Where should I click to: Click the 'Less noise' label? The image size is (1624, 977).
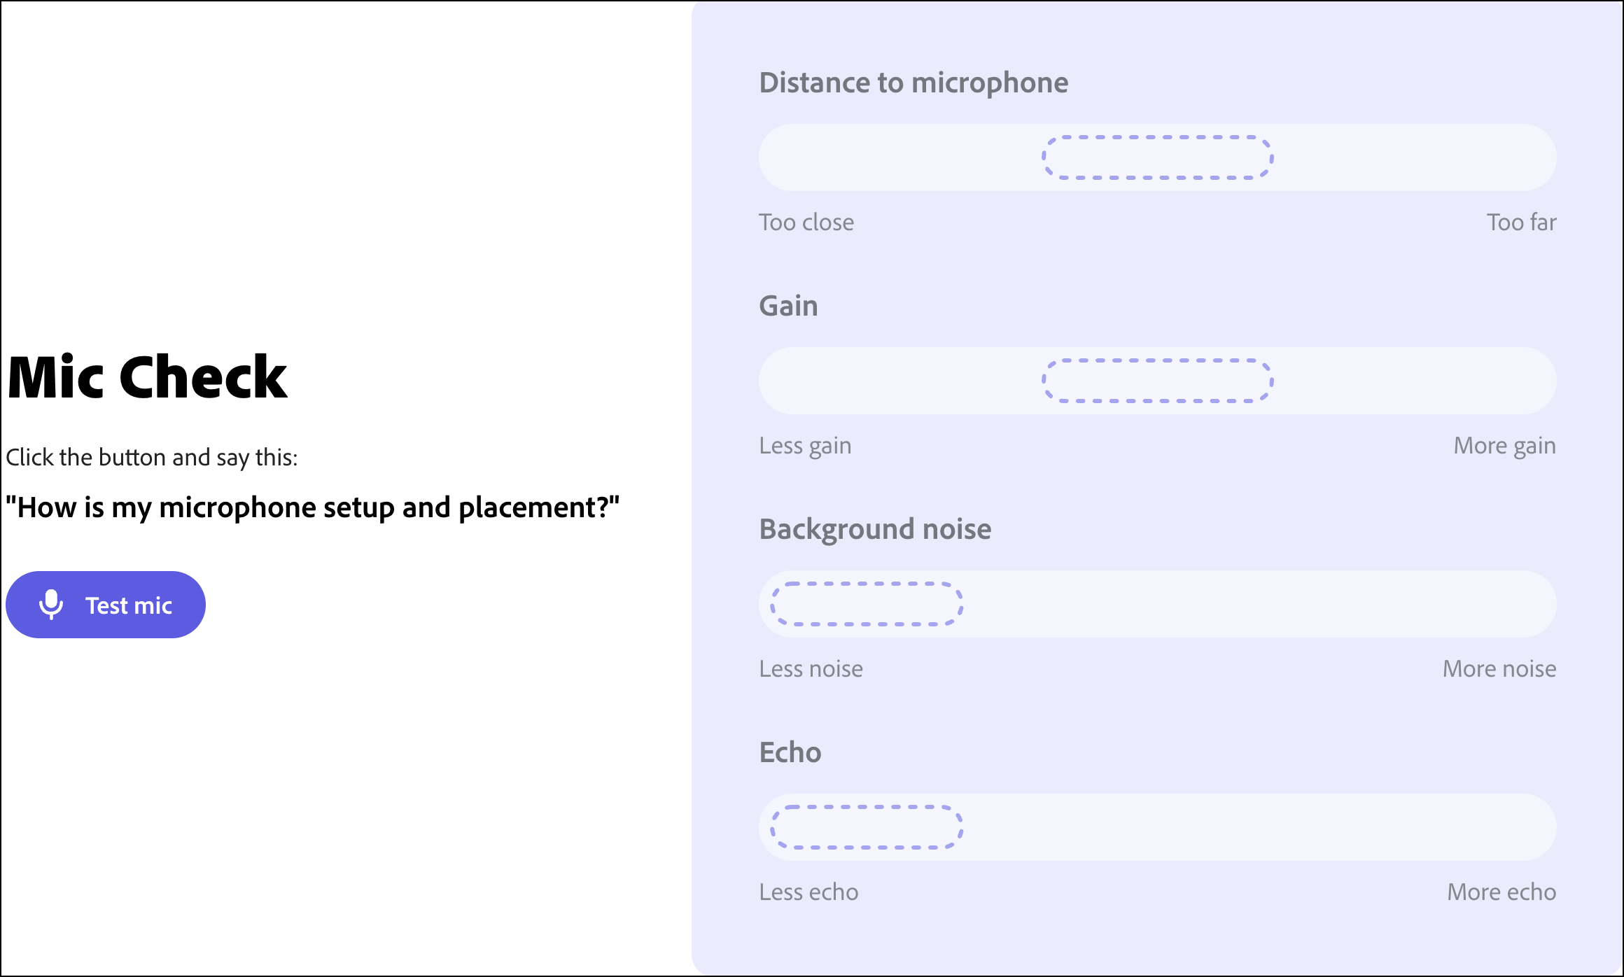pyautogui.click(x=811, y=669)
